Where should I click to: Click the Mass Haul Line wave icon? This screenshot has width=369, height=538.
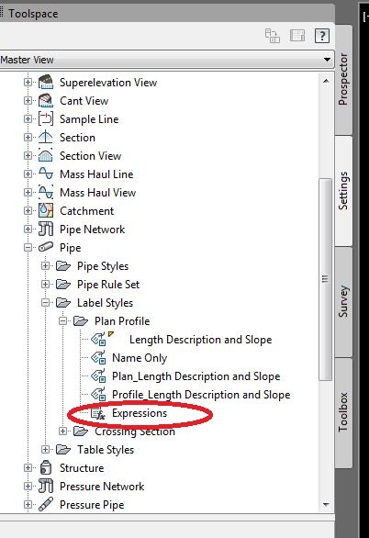pos(46,174)
